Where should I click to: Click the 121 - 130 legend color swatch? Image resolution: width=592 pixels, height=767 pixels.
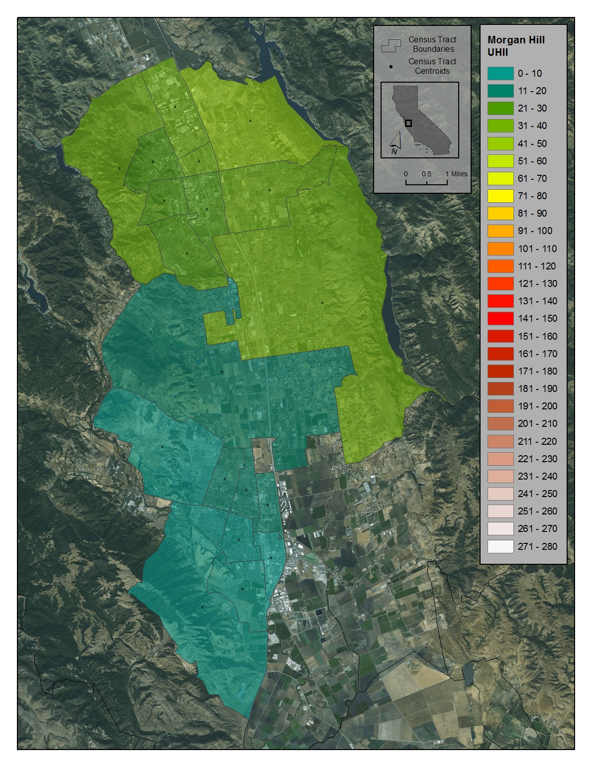[500, 283]
